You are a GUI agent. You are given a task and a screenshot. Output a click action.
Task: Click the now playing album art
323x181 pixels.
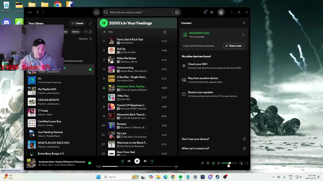31,163
